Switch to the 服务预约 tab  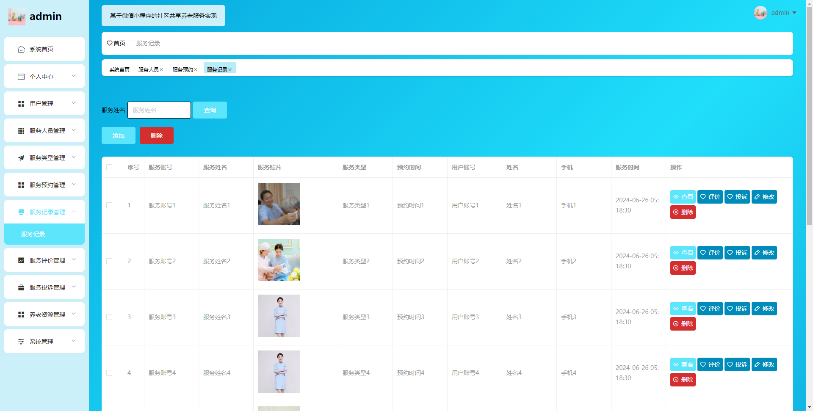pyautogui.click(x=183, y=70)
